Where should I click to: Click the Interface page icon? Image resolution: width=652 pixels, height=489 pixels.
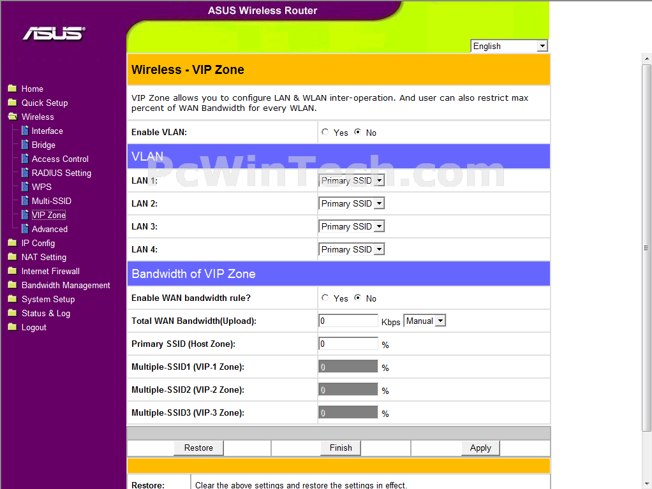(25, 131)
